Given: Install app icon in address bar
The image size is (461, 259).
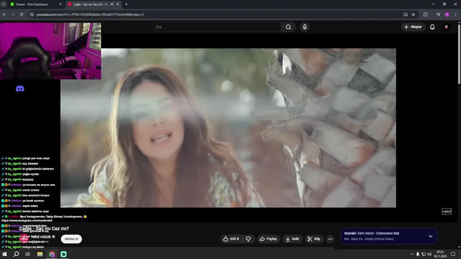Looking at the screenshot, I should click(406, 14).
